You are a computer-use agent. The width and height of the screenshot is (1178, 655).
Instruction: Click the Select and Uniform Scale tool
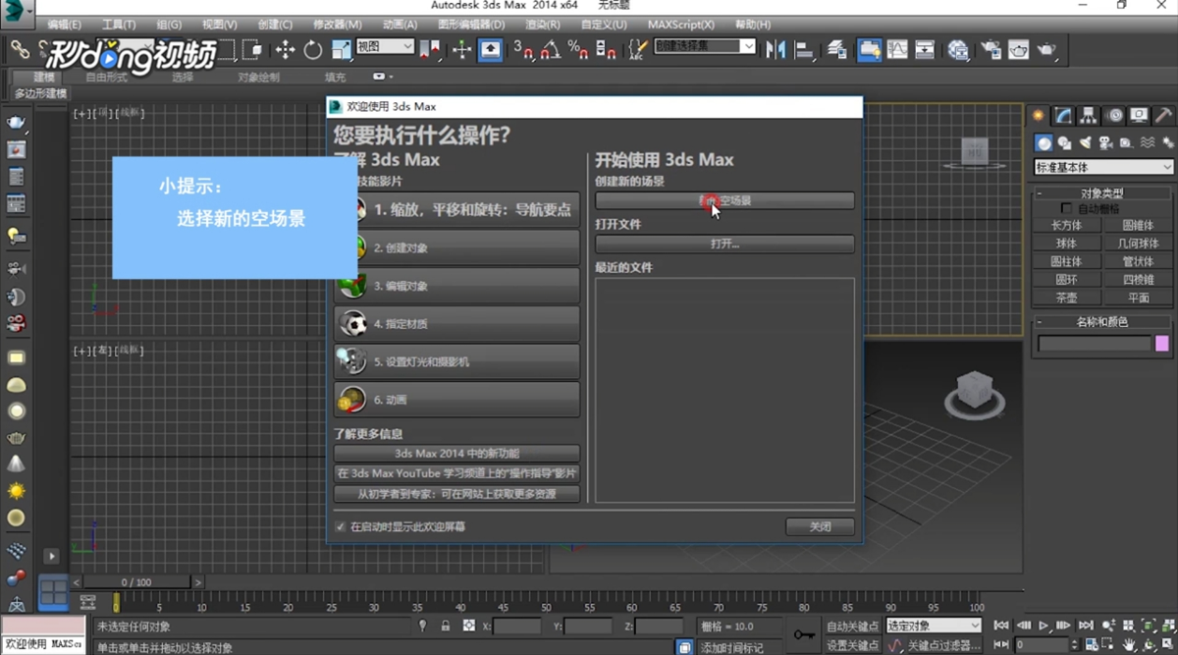[341, 49]
